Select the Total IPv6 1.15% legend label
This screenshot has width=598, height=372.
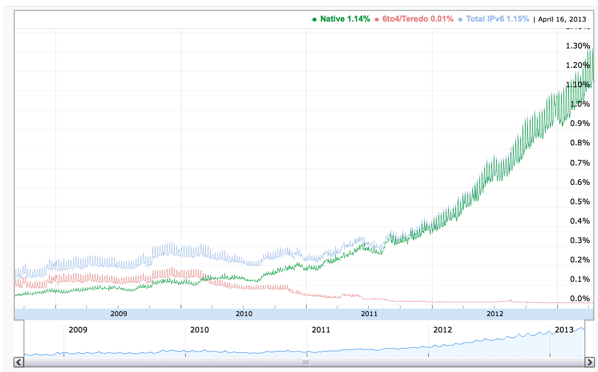pos(497,19)
